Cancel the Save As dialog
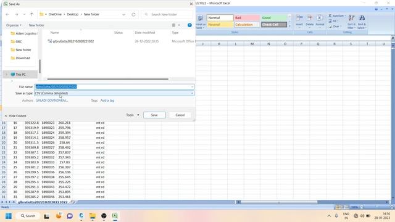 [x=180, y=115]
